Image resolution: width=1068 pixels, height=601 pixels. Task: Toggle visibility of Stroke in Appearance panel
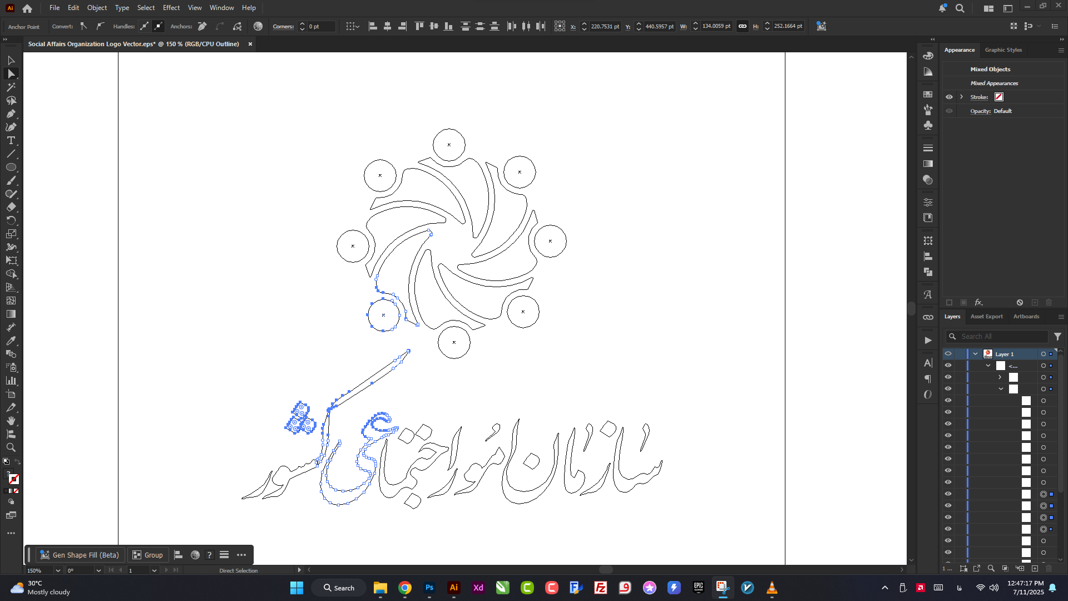coord(949,97)
